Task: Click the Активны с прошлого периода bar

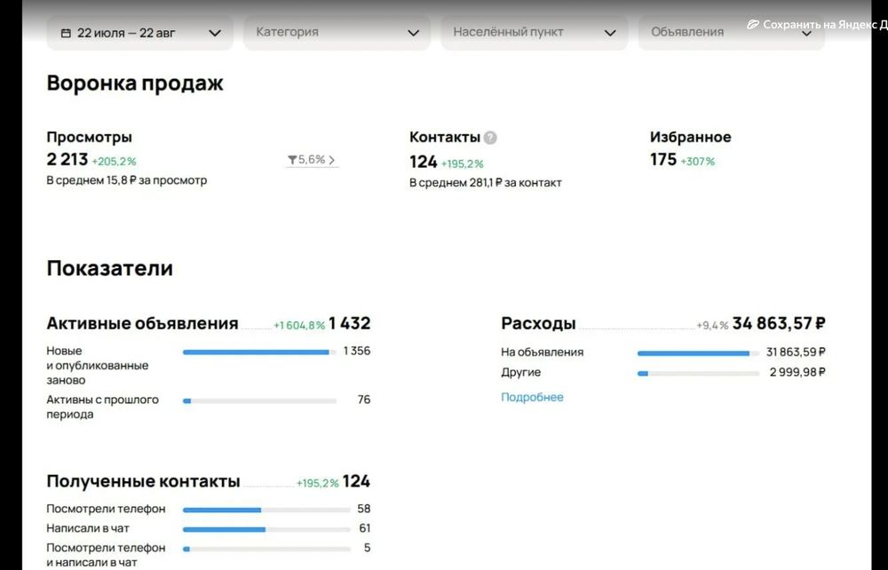Action: [x=259, y=400]
